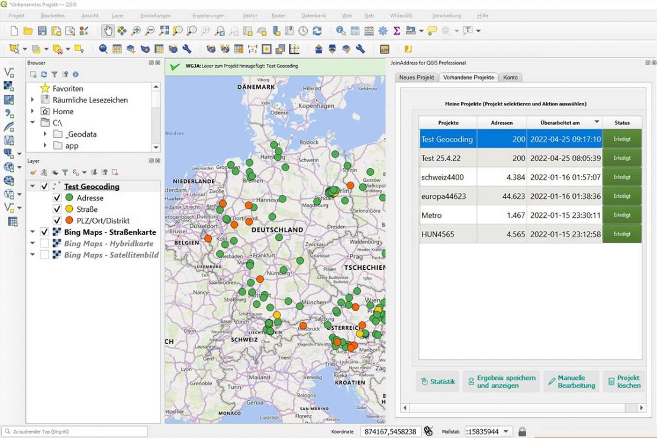
Task: Click the Zoom Out magnifier tool
Action: pos(150,31)
